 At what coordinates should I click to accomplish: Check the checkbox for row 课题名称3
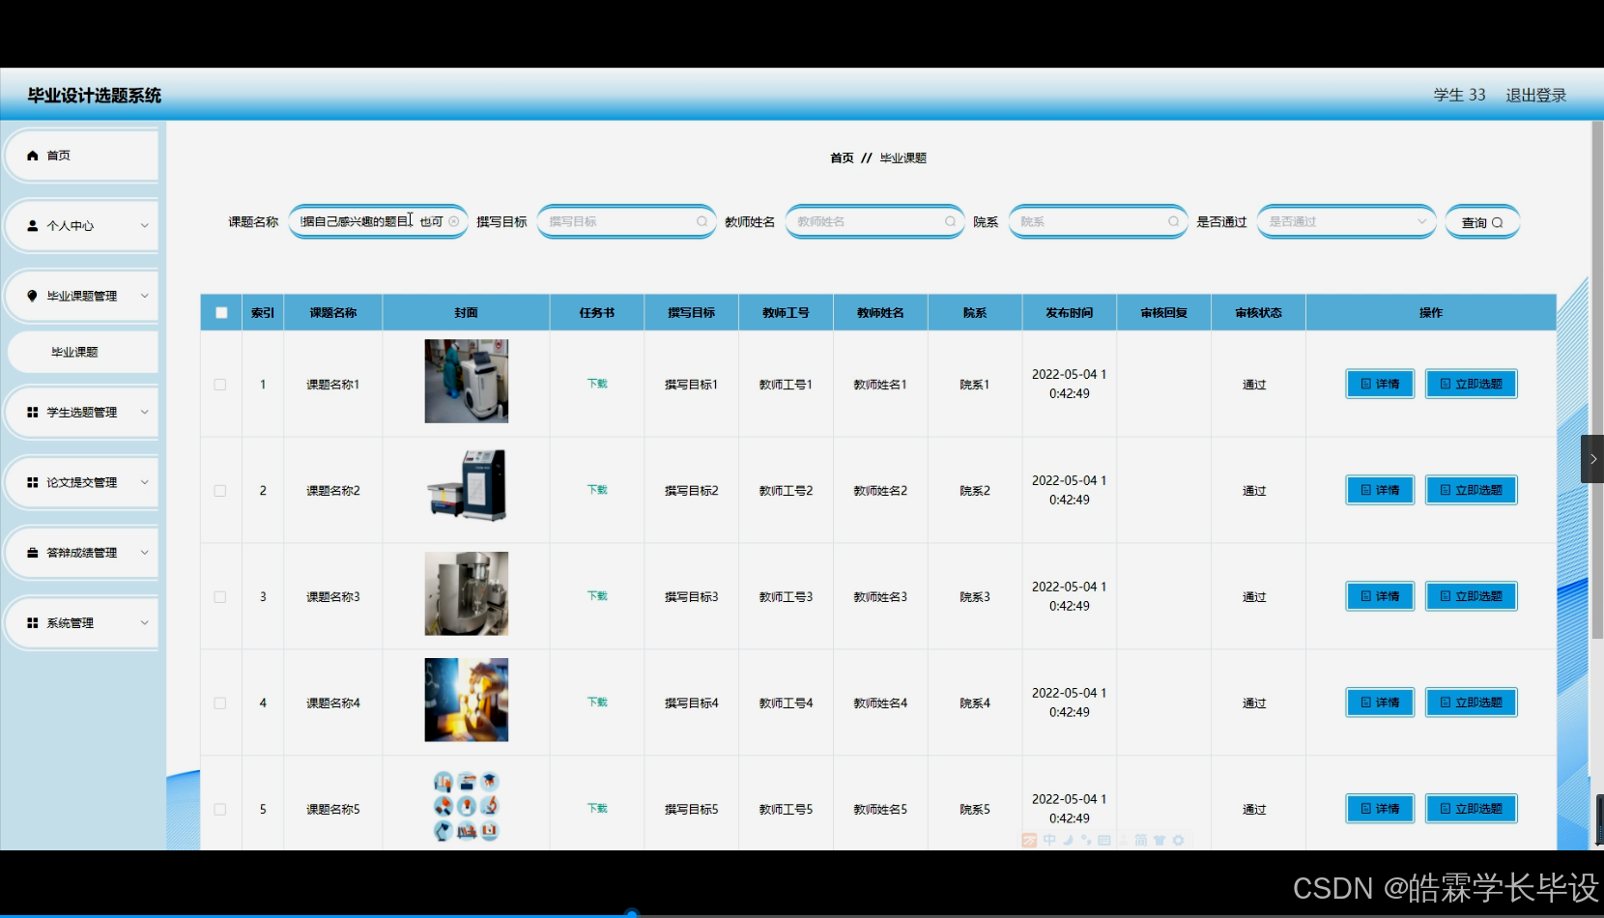click(x=220, y=597)
